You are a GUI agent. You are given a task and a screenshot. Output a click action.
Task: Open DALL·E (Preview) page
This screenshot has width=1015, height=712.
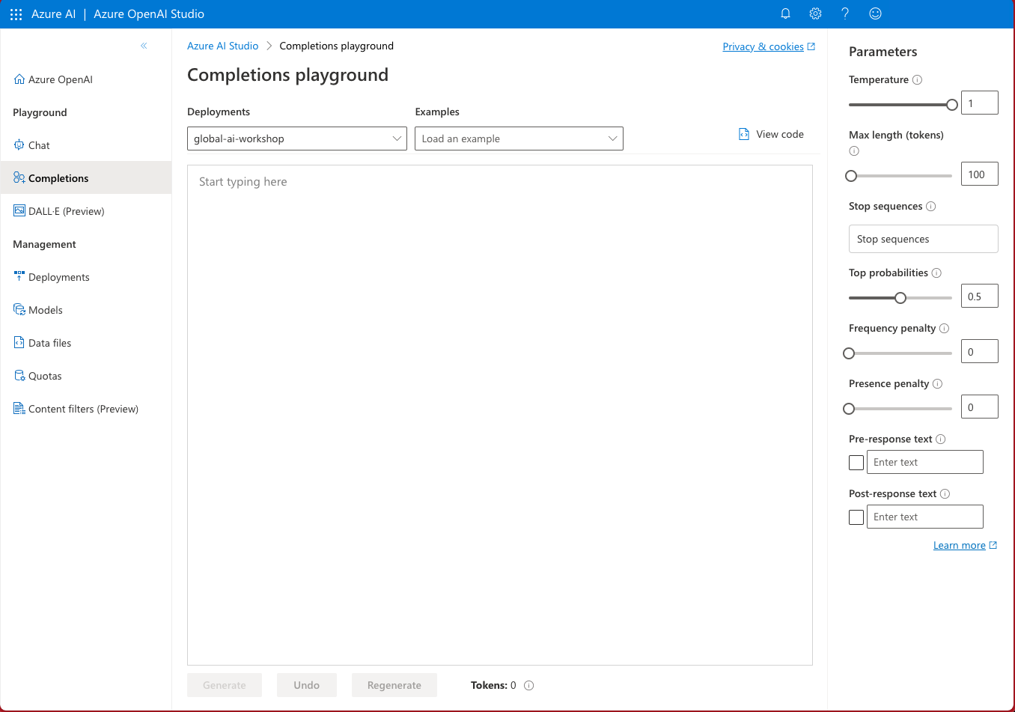(66, 211)
